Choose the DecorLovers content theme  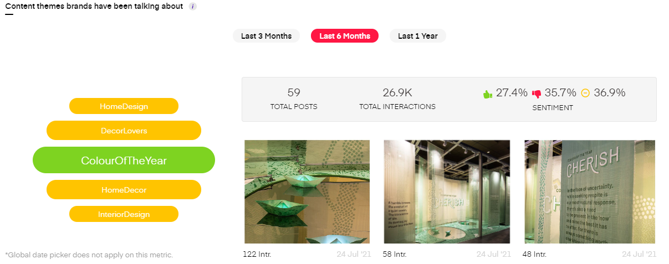coord(124,131)
